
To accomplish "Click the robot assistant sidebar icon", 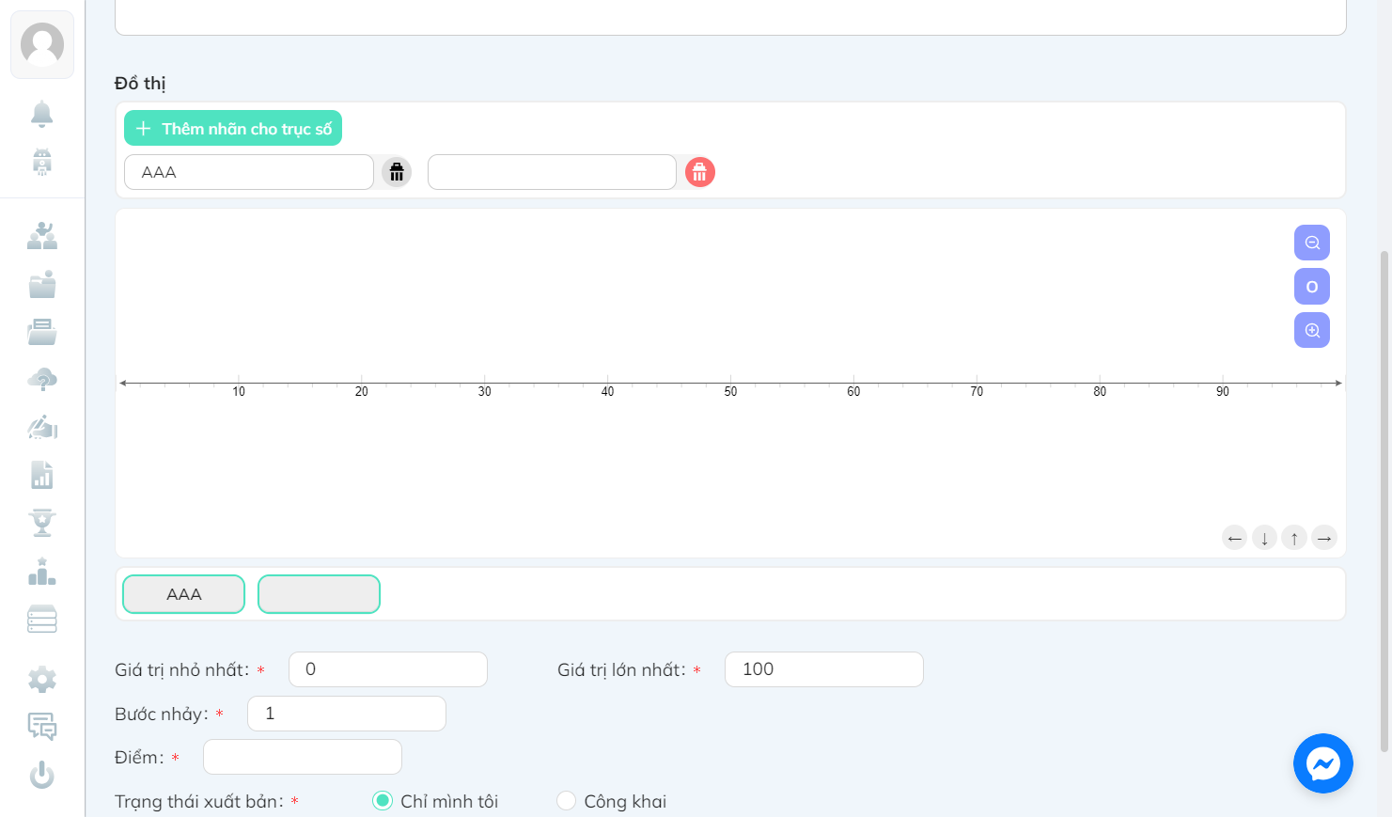I will coord(42,162).
